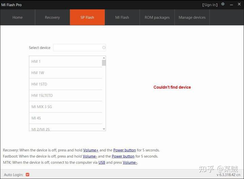Select HM 1STD device entry
244x179 pixels.
coord(65,84)
